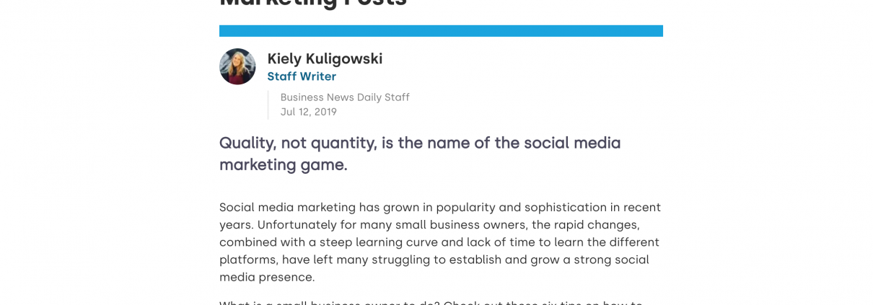
Task: Select the Business News Daily Staff text
Action: pyautogui.click(x=345, y=97)
